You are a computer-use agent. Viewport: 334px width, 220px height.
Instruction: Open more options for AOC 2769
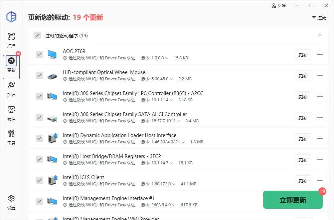(x=320, y=54)
